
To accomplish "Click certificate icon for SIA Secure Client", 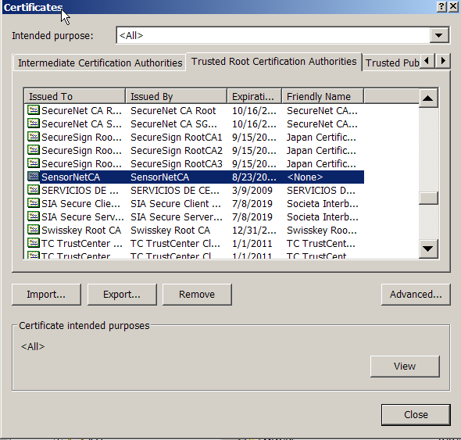I will (34, 203).
